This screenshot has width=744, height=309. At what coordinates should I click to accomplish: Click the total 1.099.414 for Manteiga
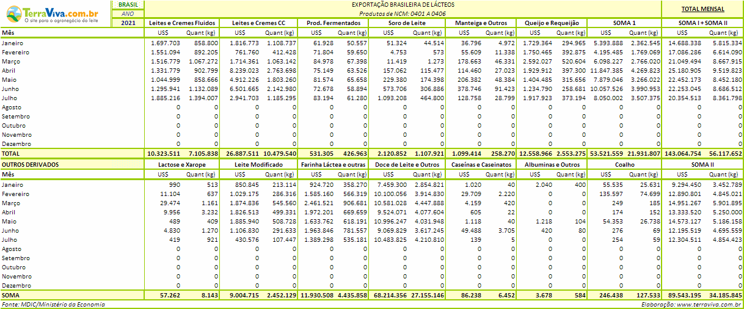(466, 154)
